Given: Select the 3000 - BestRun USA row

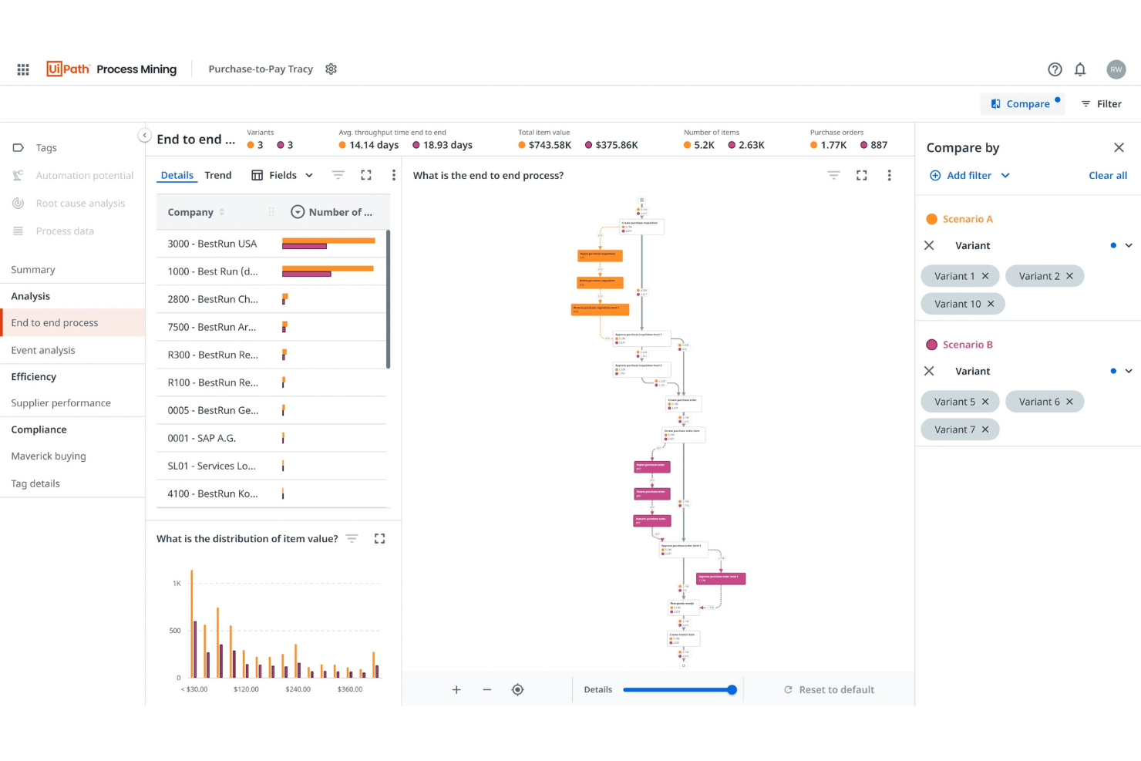Looking at the screenshot, I should click(x=271, y=244).
